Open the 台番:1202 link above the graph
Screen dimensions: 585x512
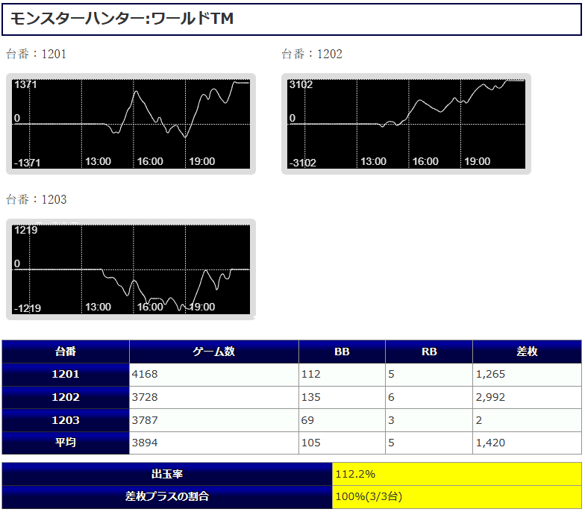coord(312,54)
